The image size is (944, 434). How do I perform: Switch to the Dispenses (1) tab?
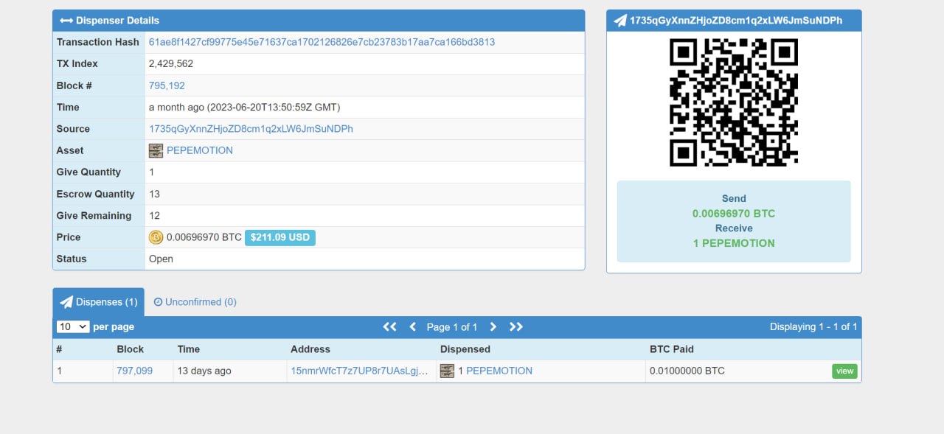click(99, 302)
